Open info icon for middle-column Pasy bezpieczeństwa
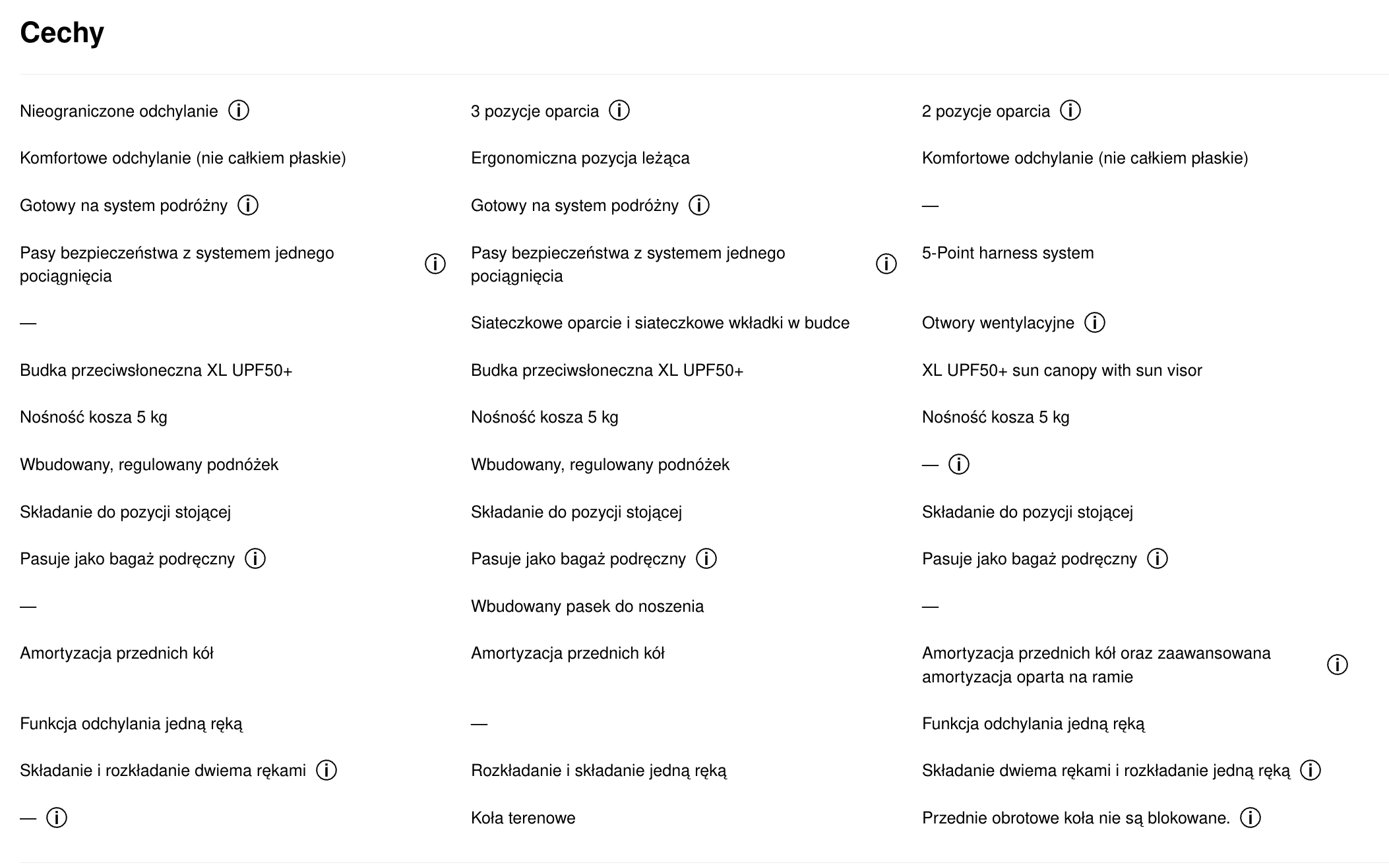Viewport: 1389px width, 865px height. (x=886, y=264)
